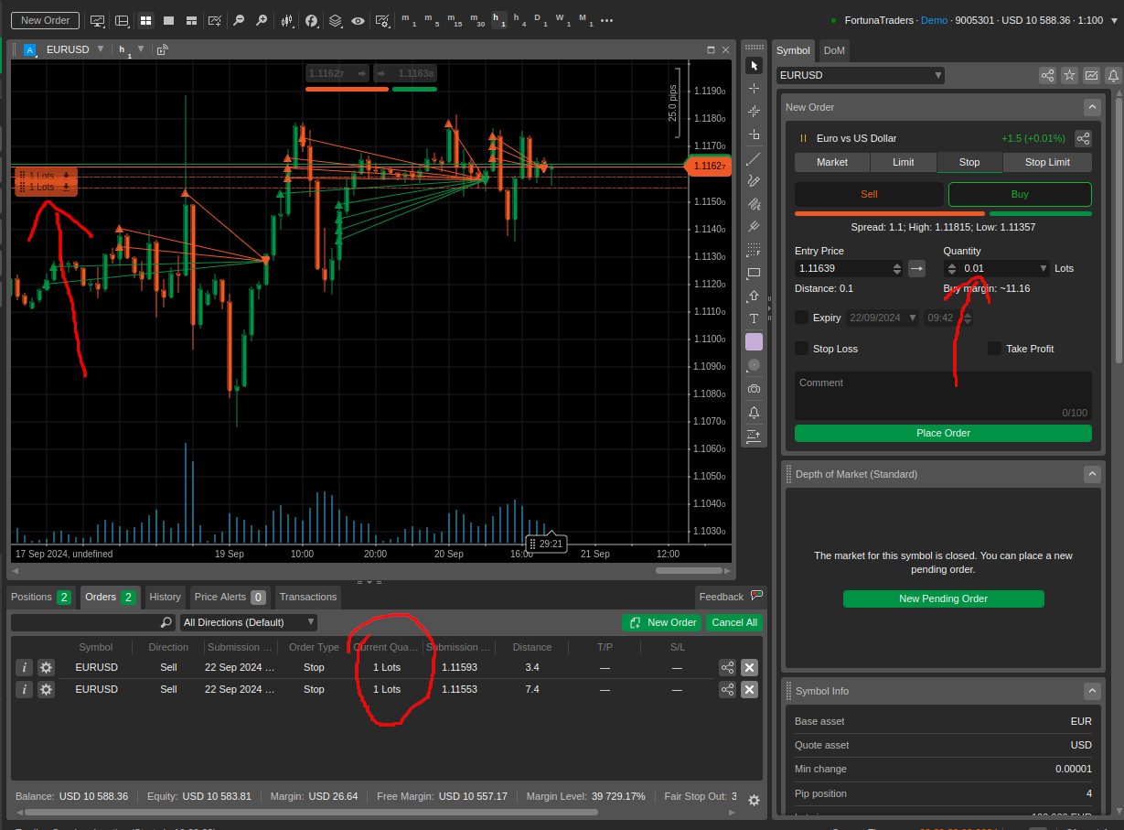
Task: Add EURUSD to favorites with star icon
Action: point(1069,75)
